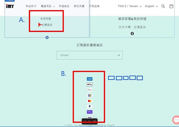
Task: Click the Google Pay payment icon
Action: [89, 90]
